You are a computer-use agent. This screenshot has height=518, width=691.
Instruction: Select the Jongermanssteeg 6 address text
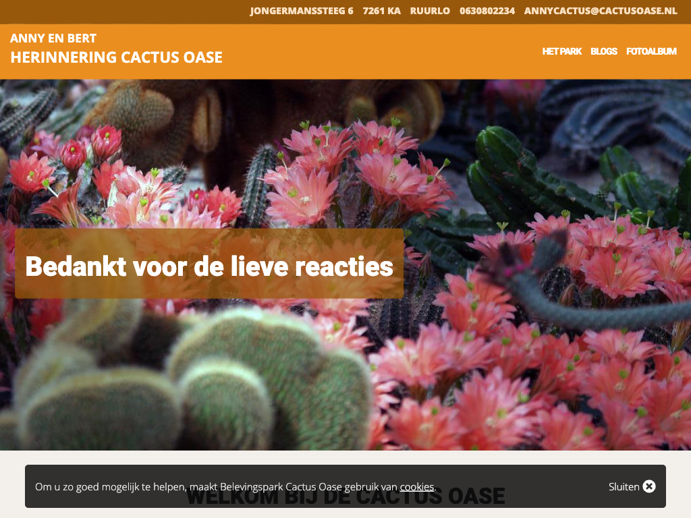[x=301, y=11]
